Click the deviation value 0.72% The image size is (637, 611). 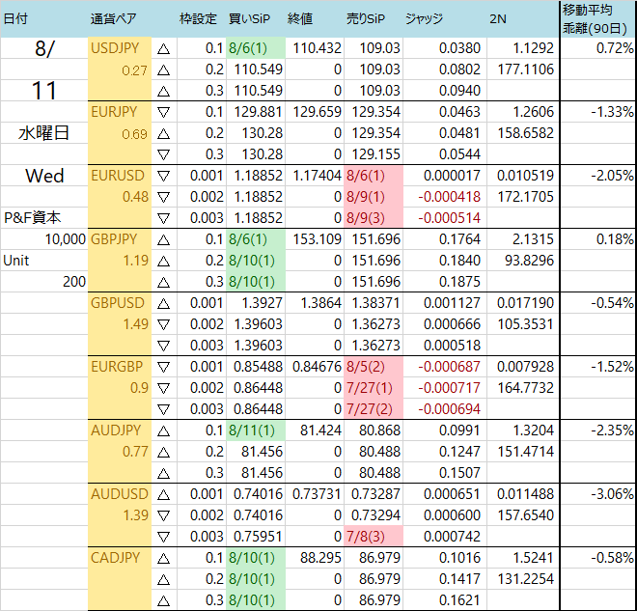coord(615,48)
